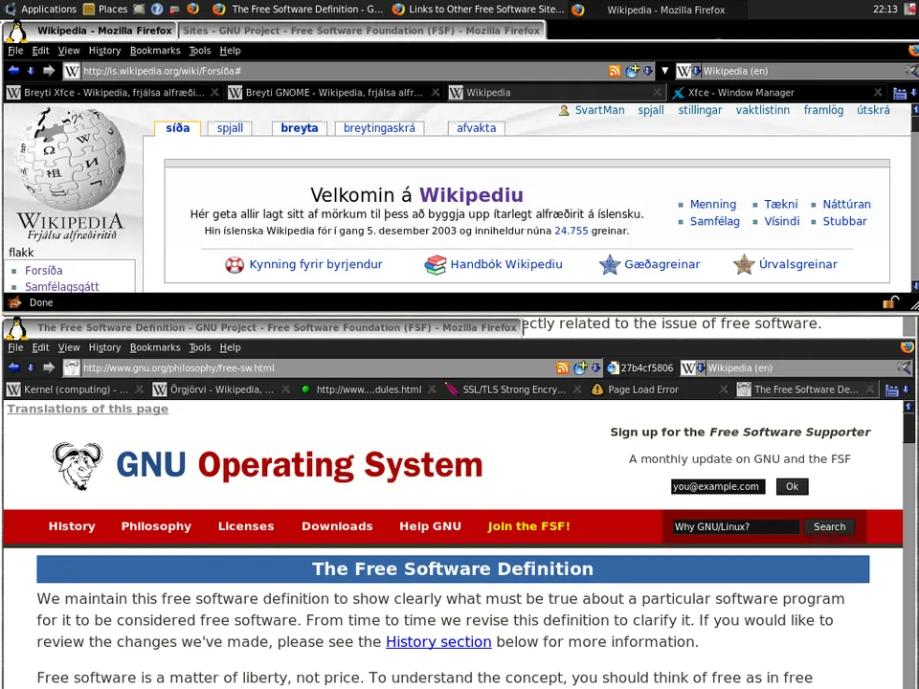Open search engine selector in Wikipedia window
This screenshot has height=689, width=919.
coord(688,71)
